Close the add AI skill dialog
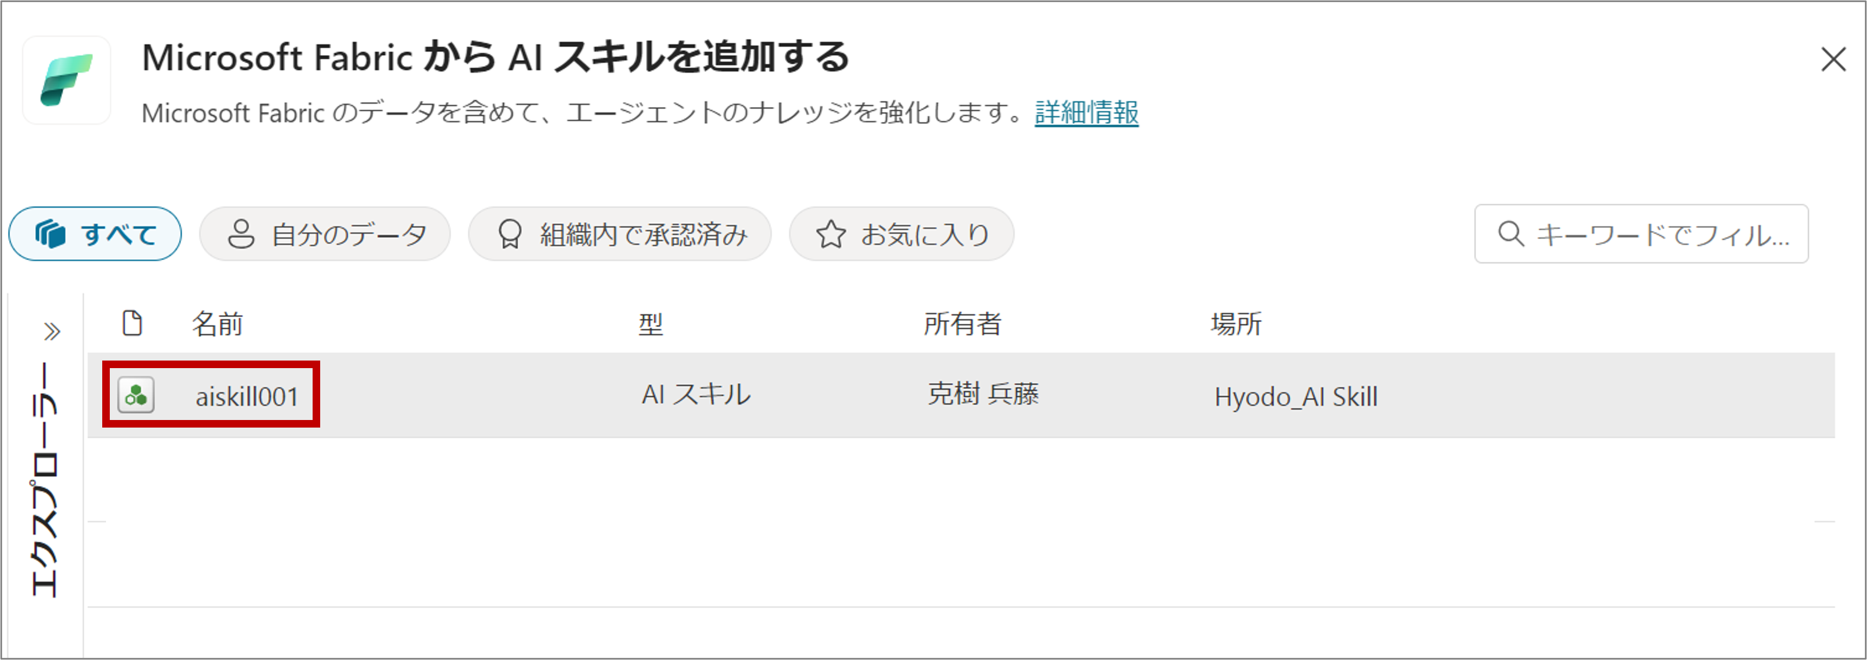The image size is (1867, 660). (x=1833, y=59)
